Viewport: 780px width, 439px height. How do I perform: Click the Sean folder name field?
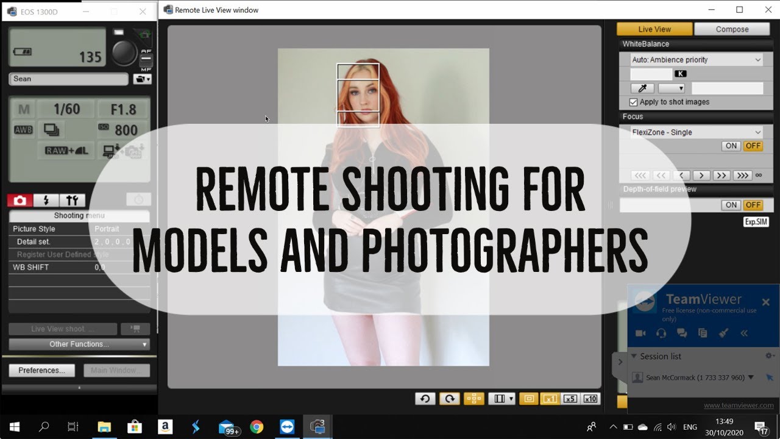(x=69, y=79)
